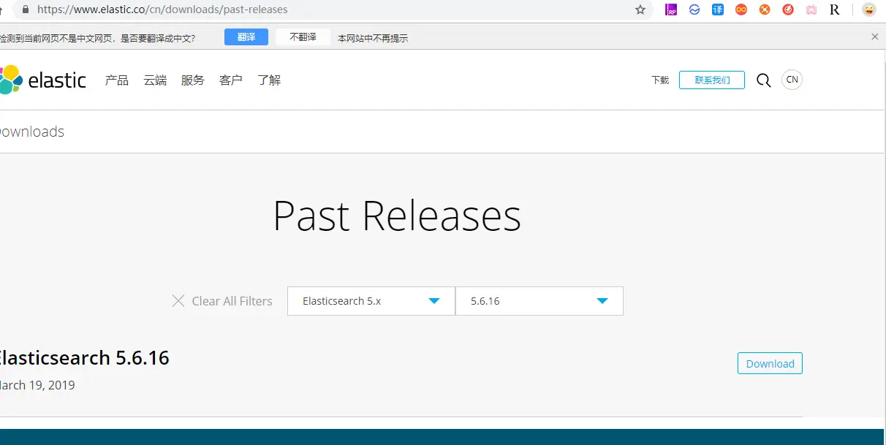This screenshot has height=445, width=886.
Task: Open the site search magnifier
Action: coord(763,80)
